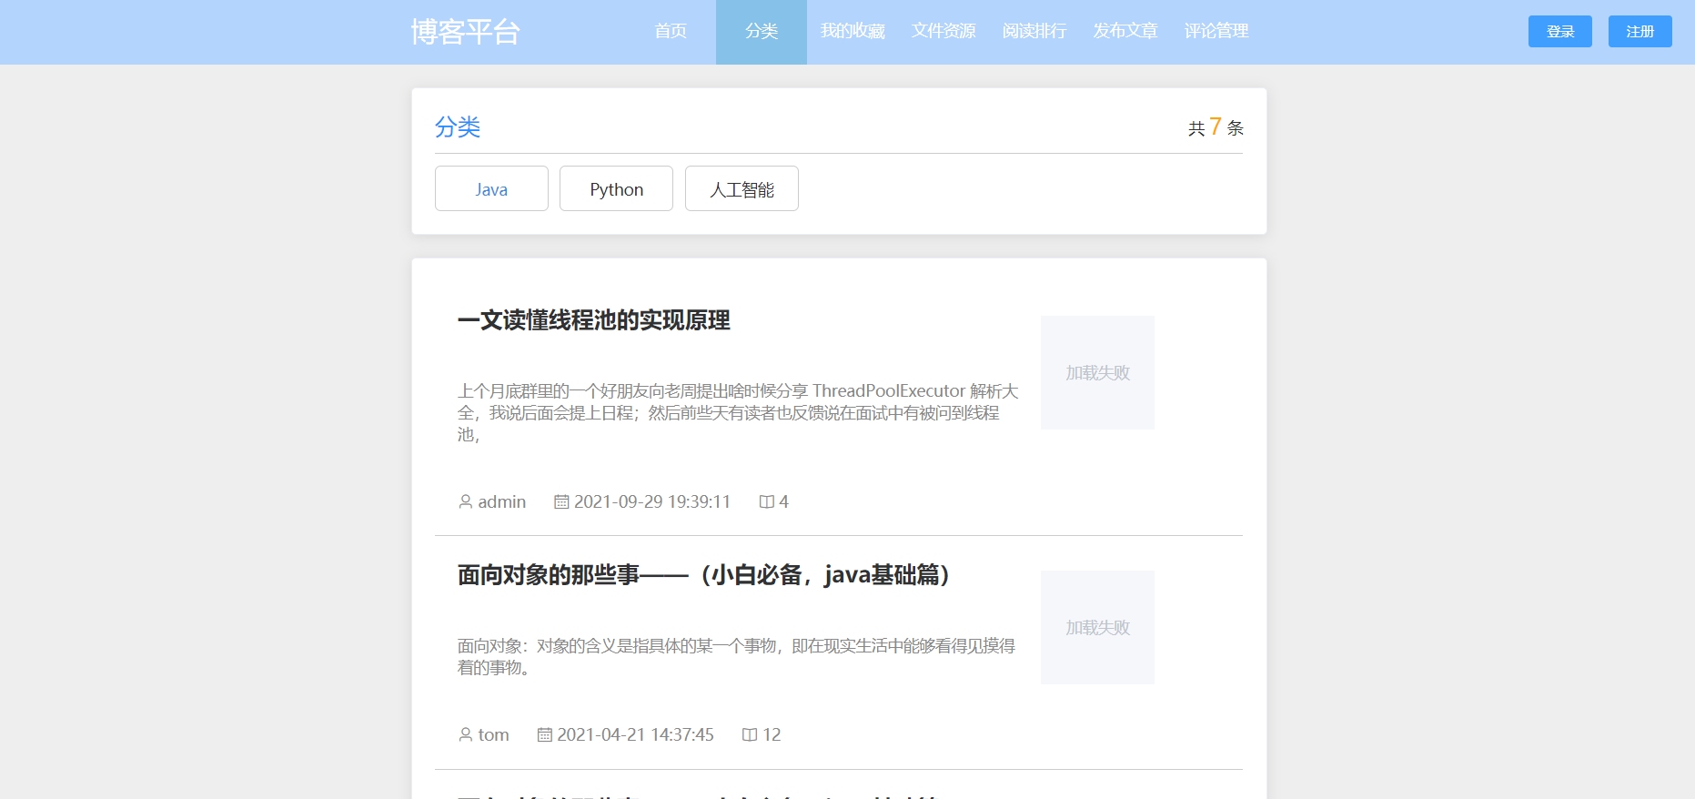Image resolution: width=1695 pixels, height=799 pixels.
Task: Click the book icon beside read count 12
Action: pos(750,734)
